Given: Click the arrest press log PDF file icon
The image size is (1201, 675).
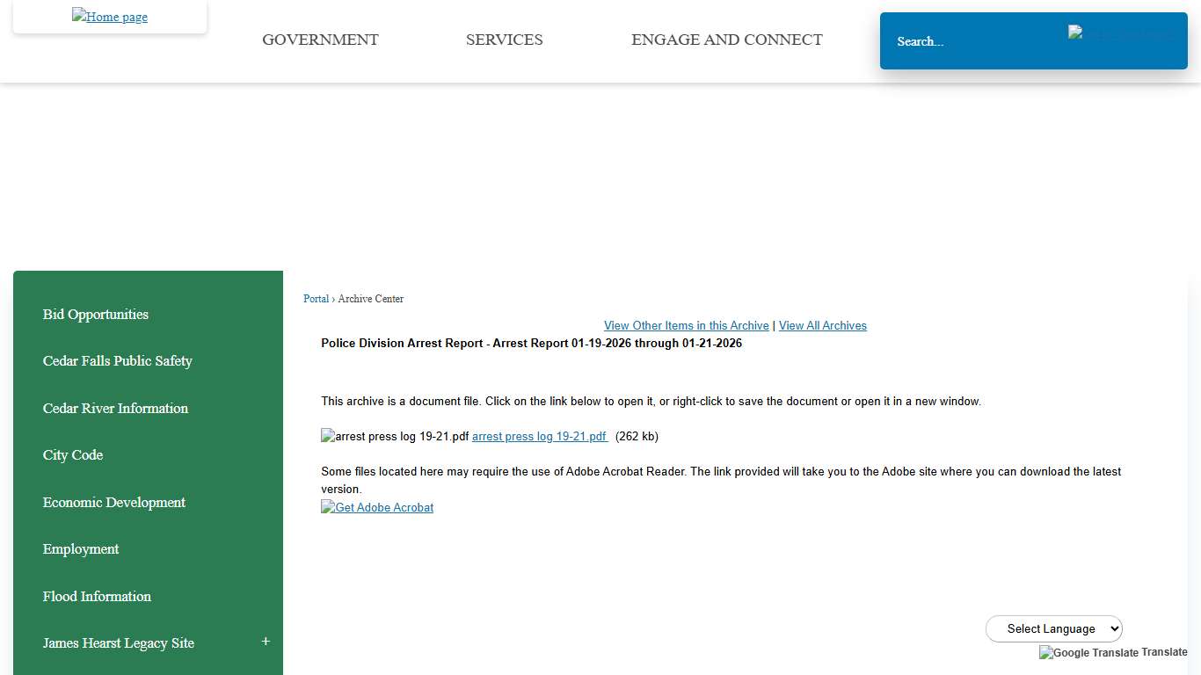Looking at the screenshot, I should click(326, 435).
